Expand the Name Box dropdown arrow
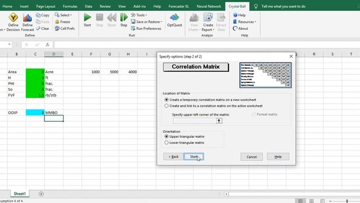This screenshot has width=360, height=203. coord(9,45)
